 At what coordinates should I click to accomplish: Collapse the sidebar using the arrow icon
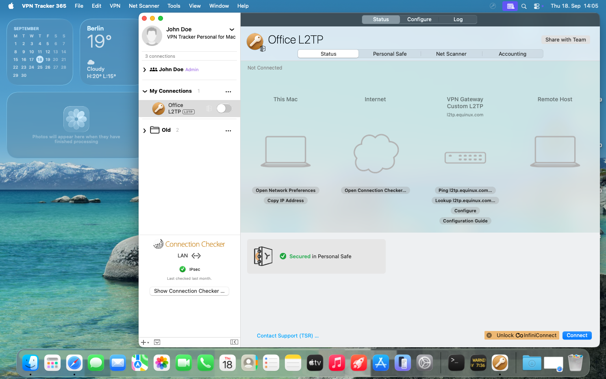click(x=234, y=342)
